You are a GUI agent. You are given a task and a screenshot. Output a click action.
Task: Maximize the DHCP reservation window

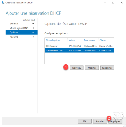click(113, 3)
